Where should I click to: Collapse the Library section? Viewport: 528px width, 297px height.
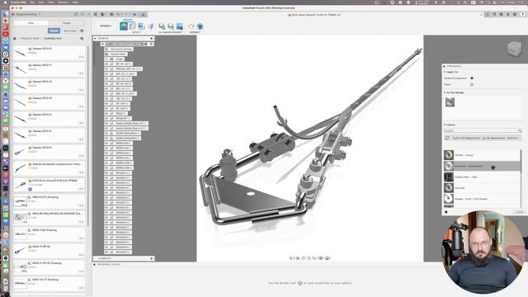tap(445, 125)
